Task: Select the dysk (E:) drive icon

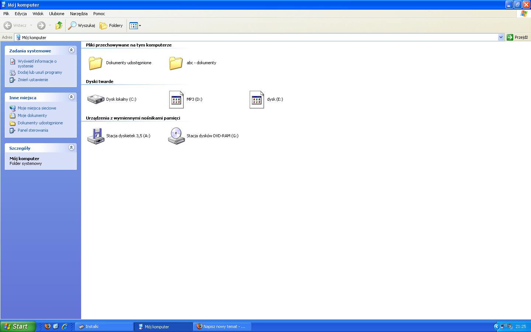Action: [x=257, y=100]
